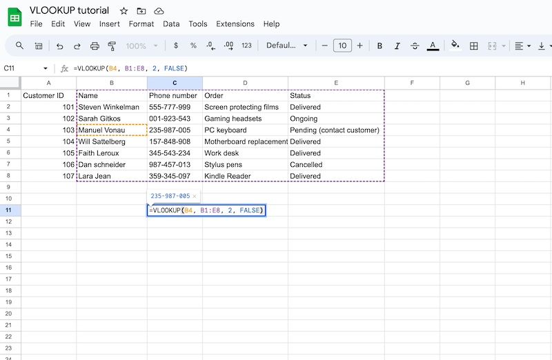Select row 11 header

coord(9,210)
